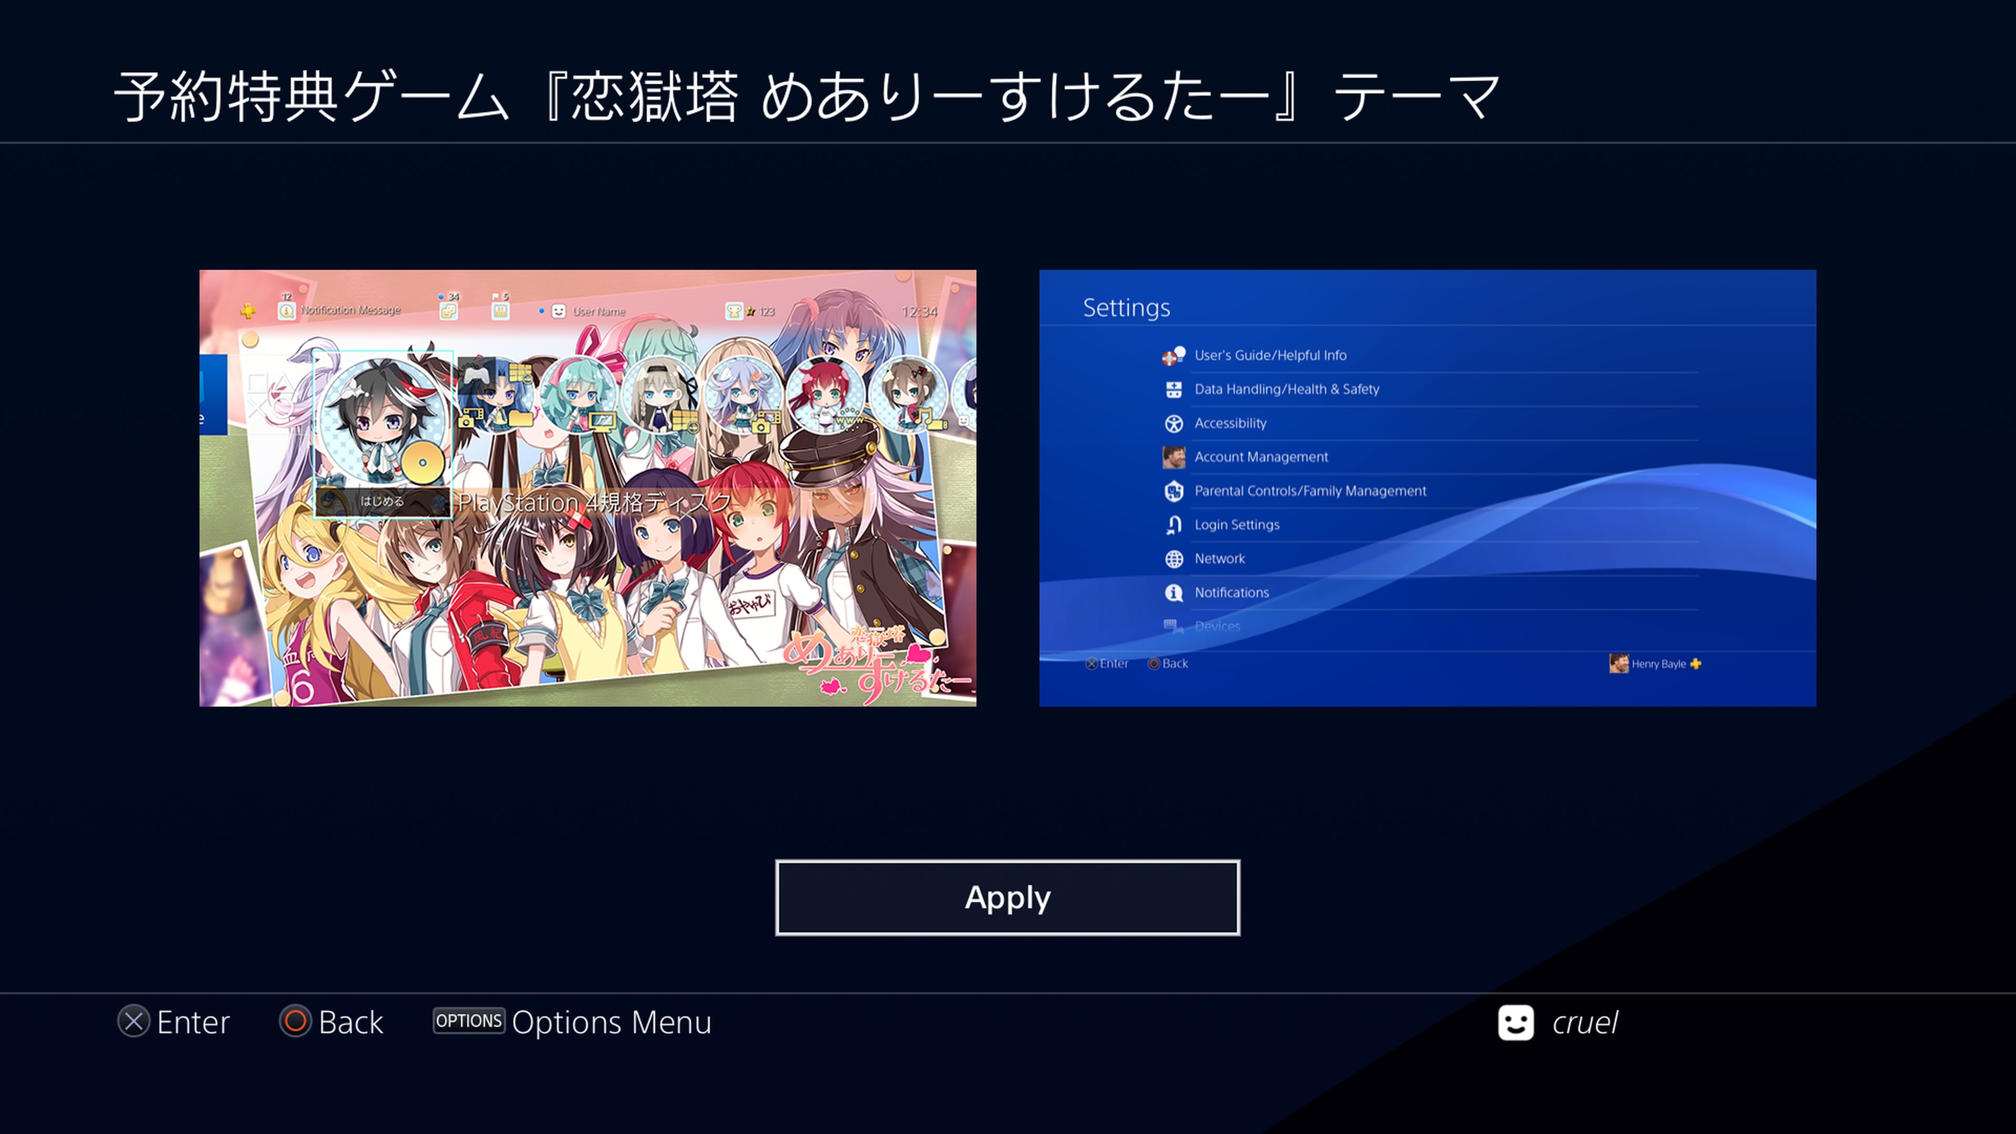Image resolution: width=2016 pixels, height=1134 pixels.
Task: Click the Henry Bayle profile in preview
Action: [x=1654, y=664]
